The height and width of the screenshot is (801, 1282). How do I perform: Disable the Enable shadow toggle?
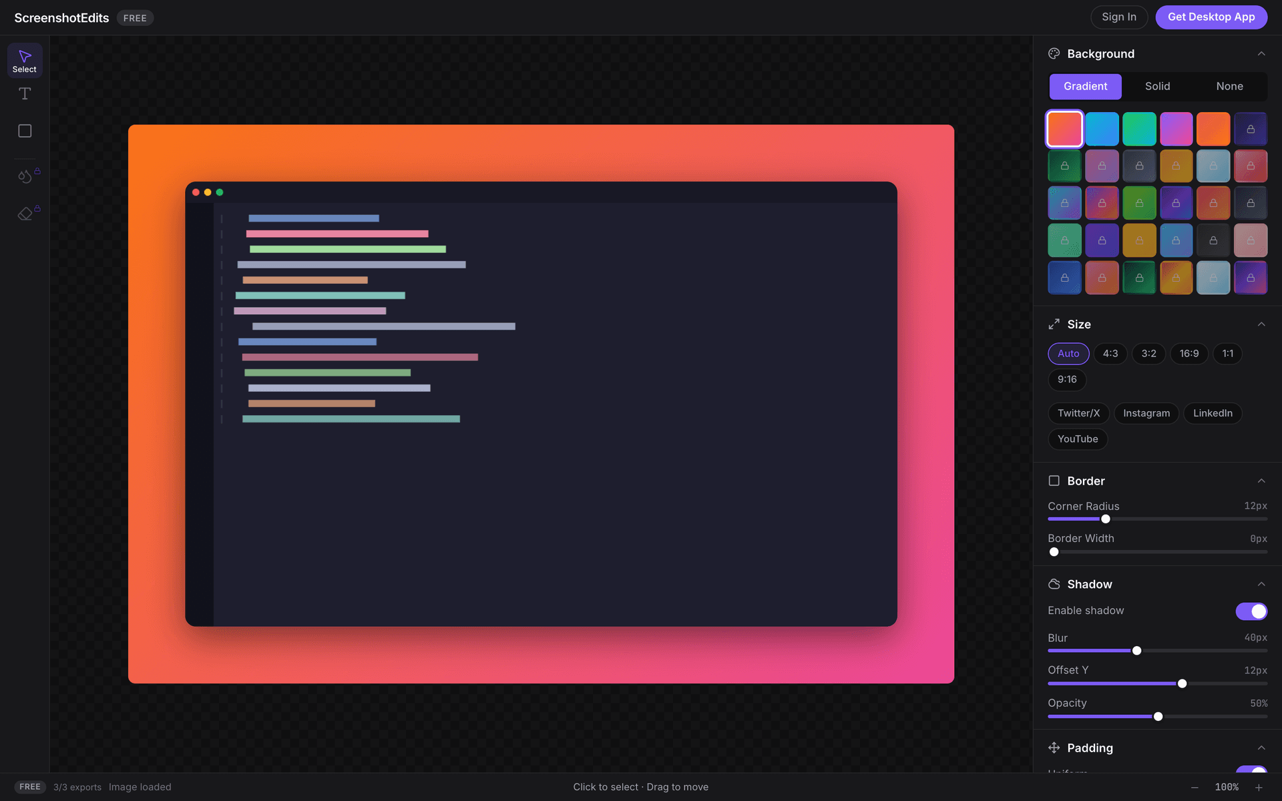tap(1252, 611)
